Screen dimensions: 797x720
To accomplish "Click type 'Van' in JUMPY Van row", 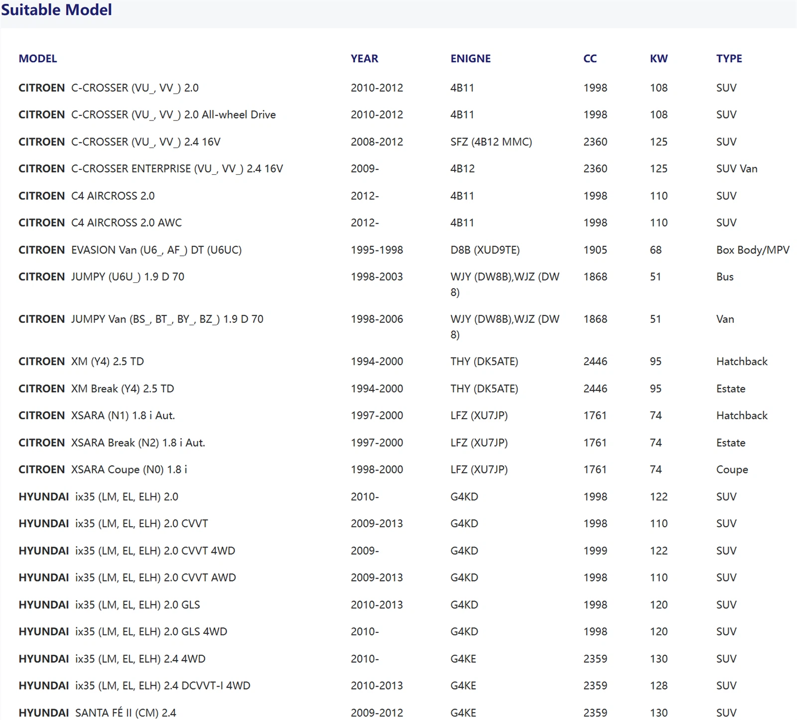I will tap(725, 319).
